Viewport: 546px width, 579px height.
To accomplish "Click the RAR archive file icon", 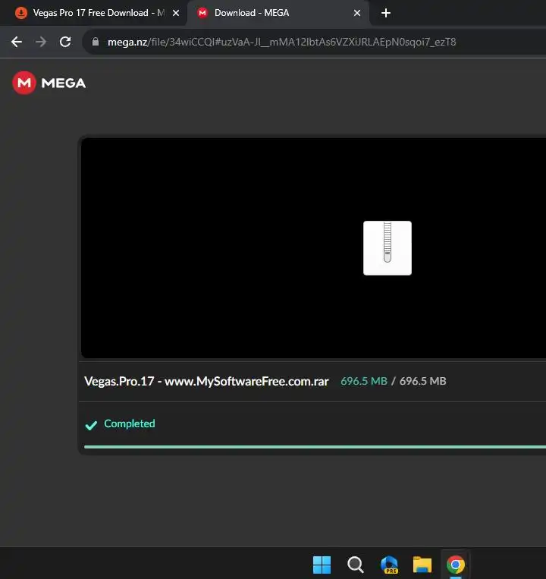I will click(x=388, y=248).
